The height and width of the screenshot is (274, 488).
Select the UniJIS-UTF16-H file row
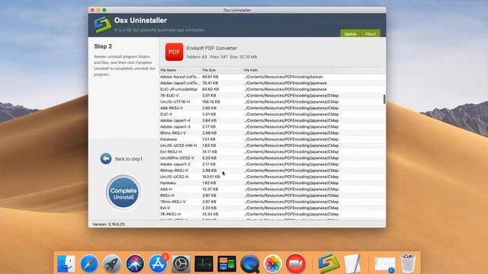(x=272, y=101)
